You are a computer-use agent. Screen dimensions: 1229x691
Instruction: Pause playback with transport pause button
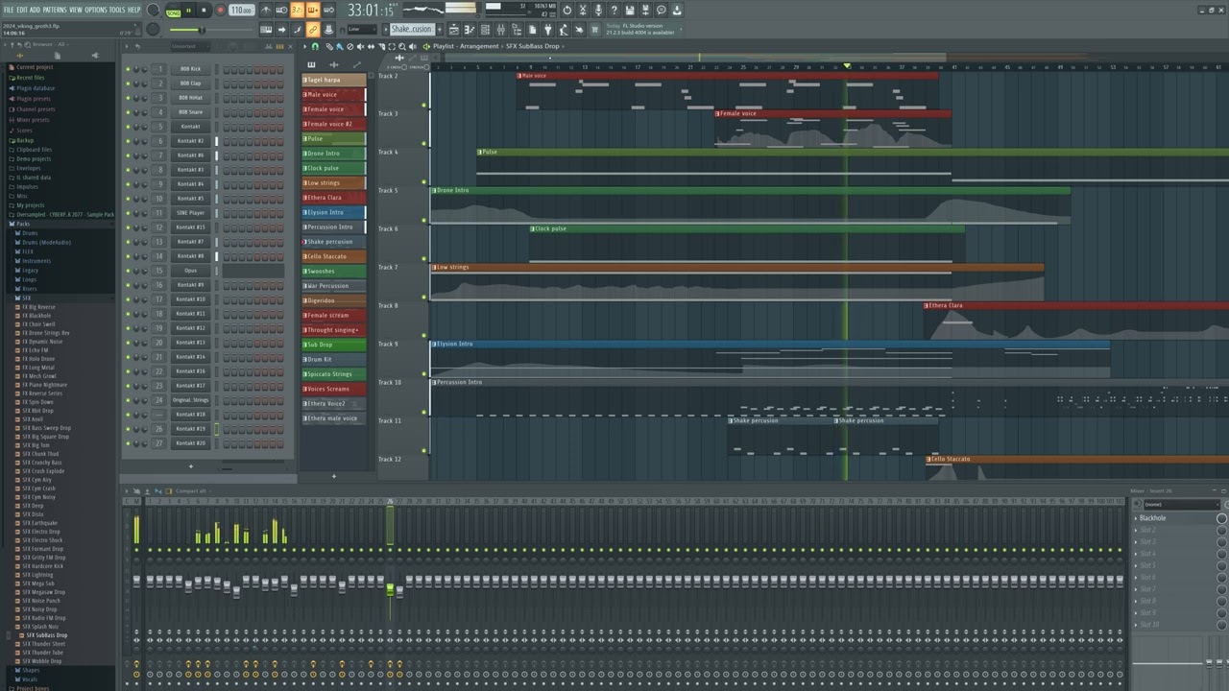[188, 11]
